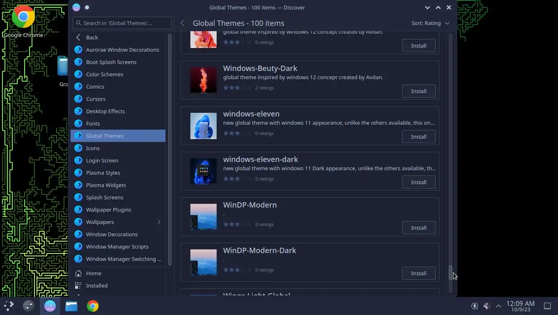Click the main list vertical scrollbar handle
This screenshot has width=558, height=315.
(x=450, y=273)
